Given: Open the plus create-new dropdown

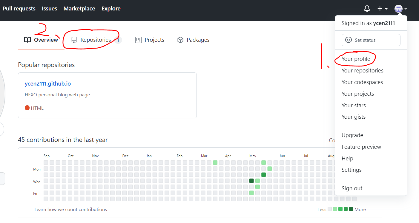Looking at the screenshot, I should click(383, 9).
